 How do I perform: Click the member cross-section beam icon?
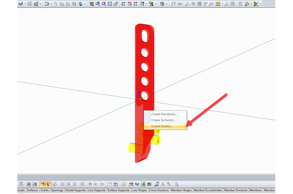pos(187,4)
